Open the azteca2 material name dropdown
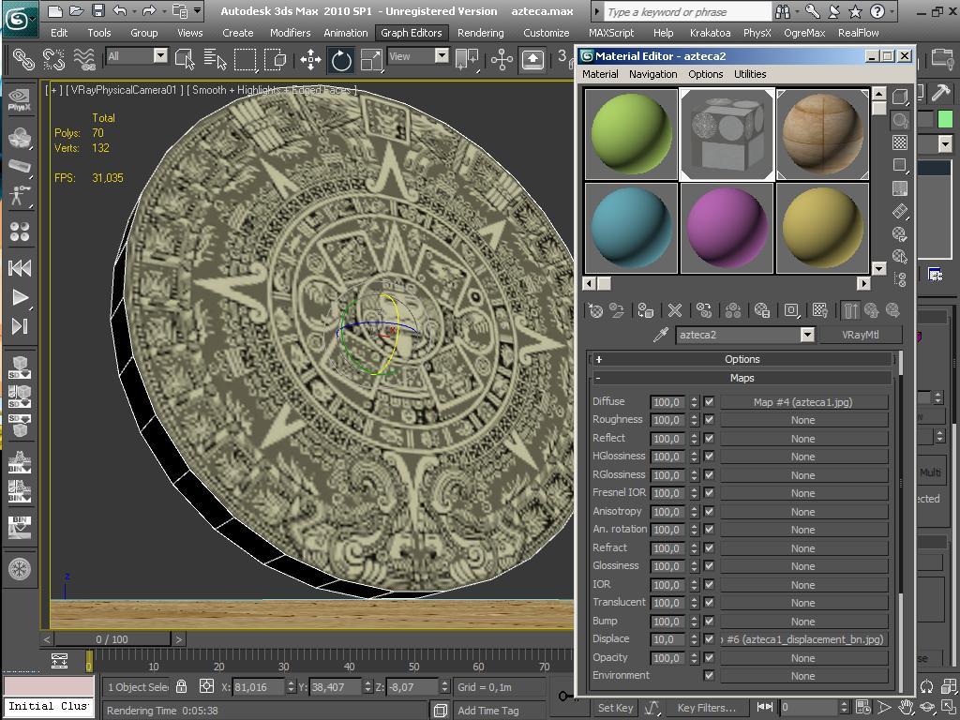The height and width of the screenshot is (720, 960). [x=806, y=335]
